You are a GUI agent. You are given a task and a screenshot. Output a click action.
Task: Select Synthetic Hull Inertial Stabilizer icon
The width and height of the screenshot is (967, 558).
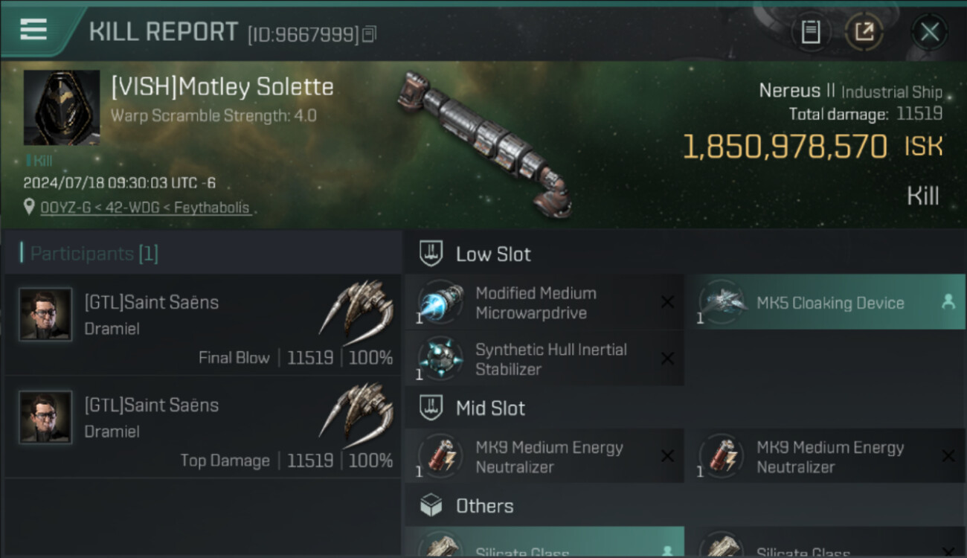click(x=441, y=359)
